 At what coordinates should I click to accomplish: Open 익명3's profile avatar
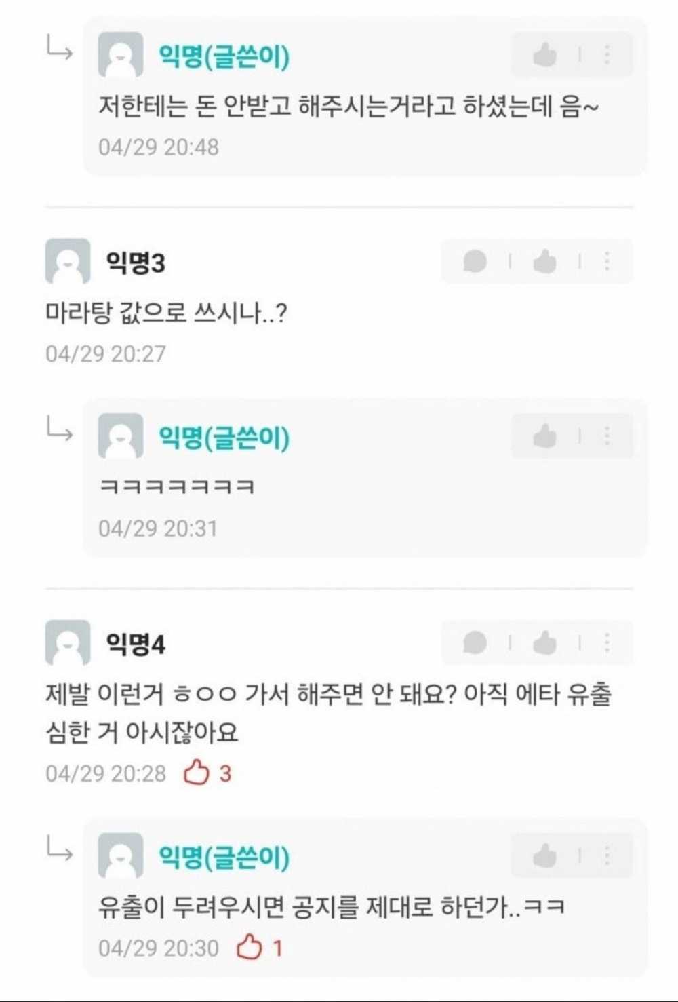68,261
